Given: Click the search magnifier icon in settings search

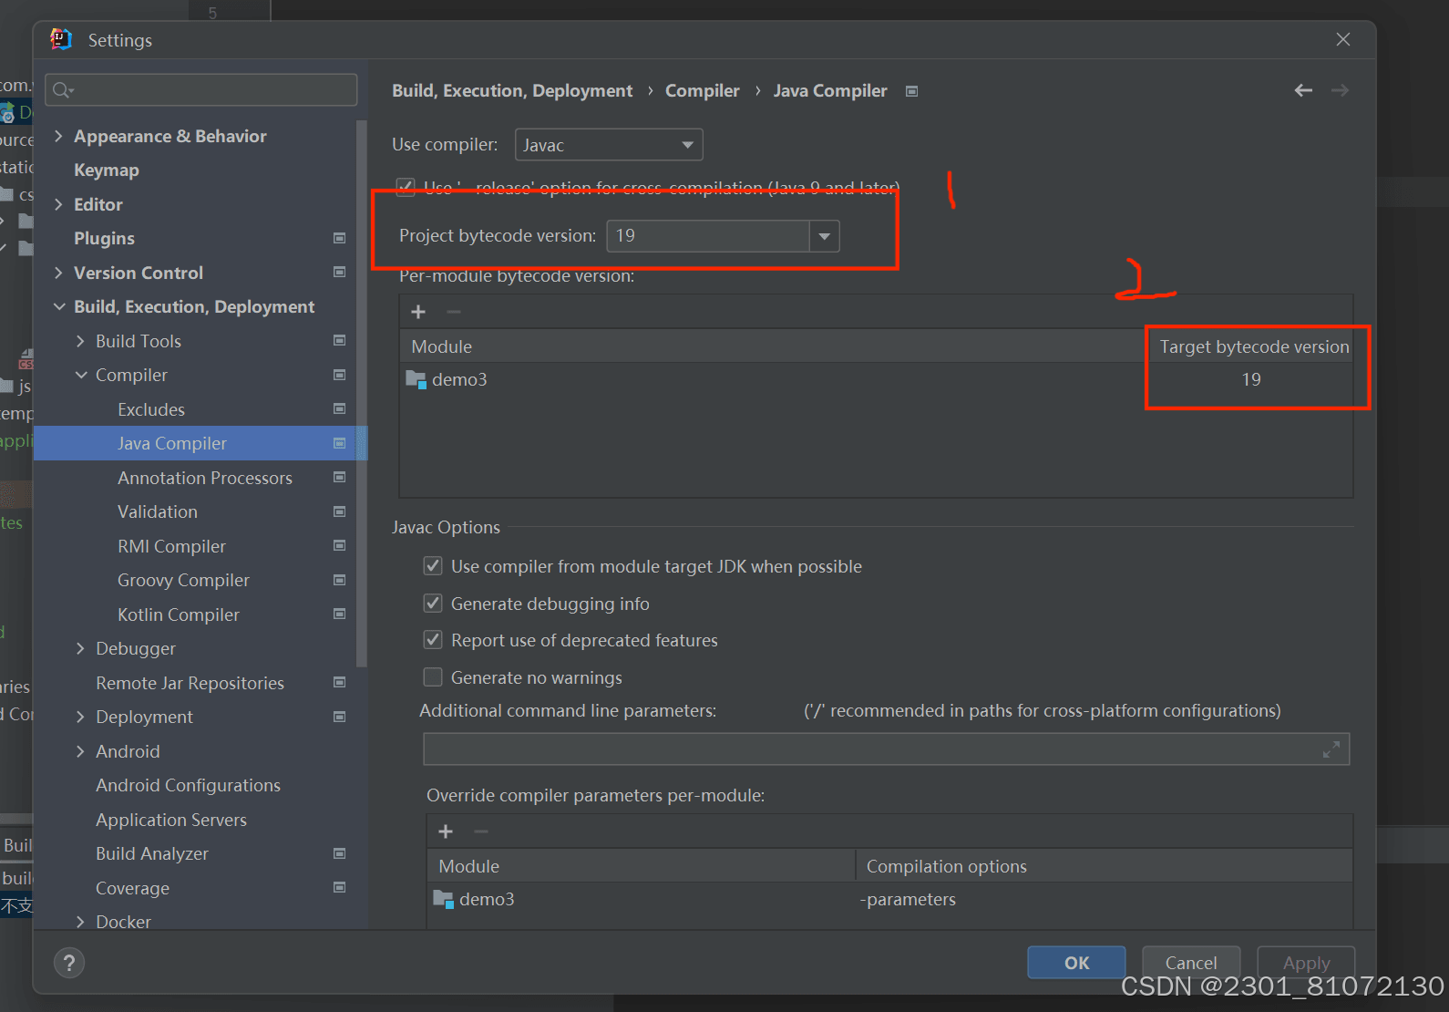Looking at the screenshot, I should point(63,89).
